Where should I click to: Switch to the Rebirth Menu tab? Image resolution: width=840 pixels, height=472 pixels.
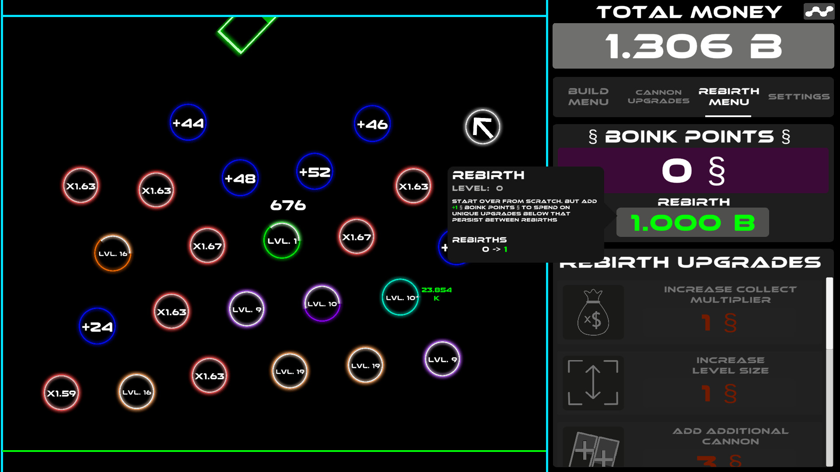(728, 97)
